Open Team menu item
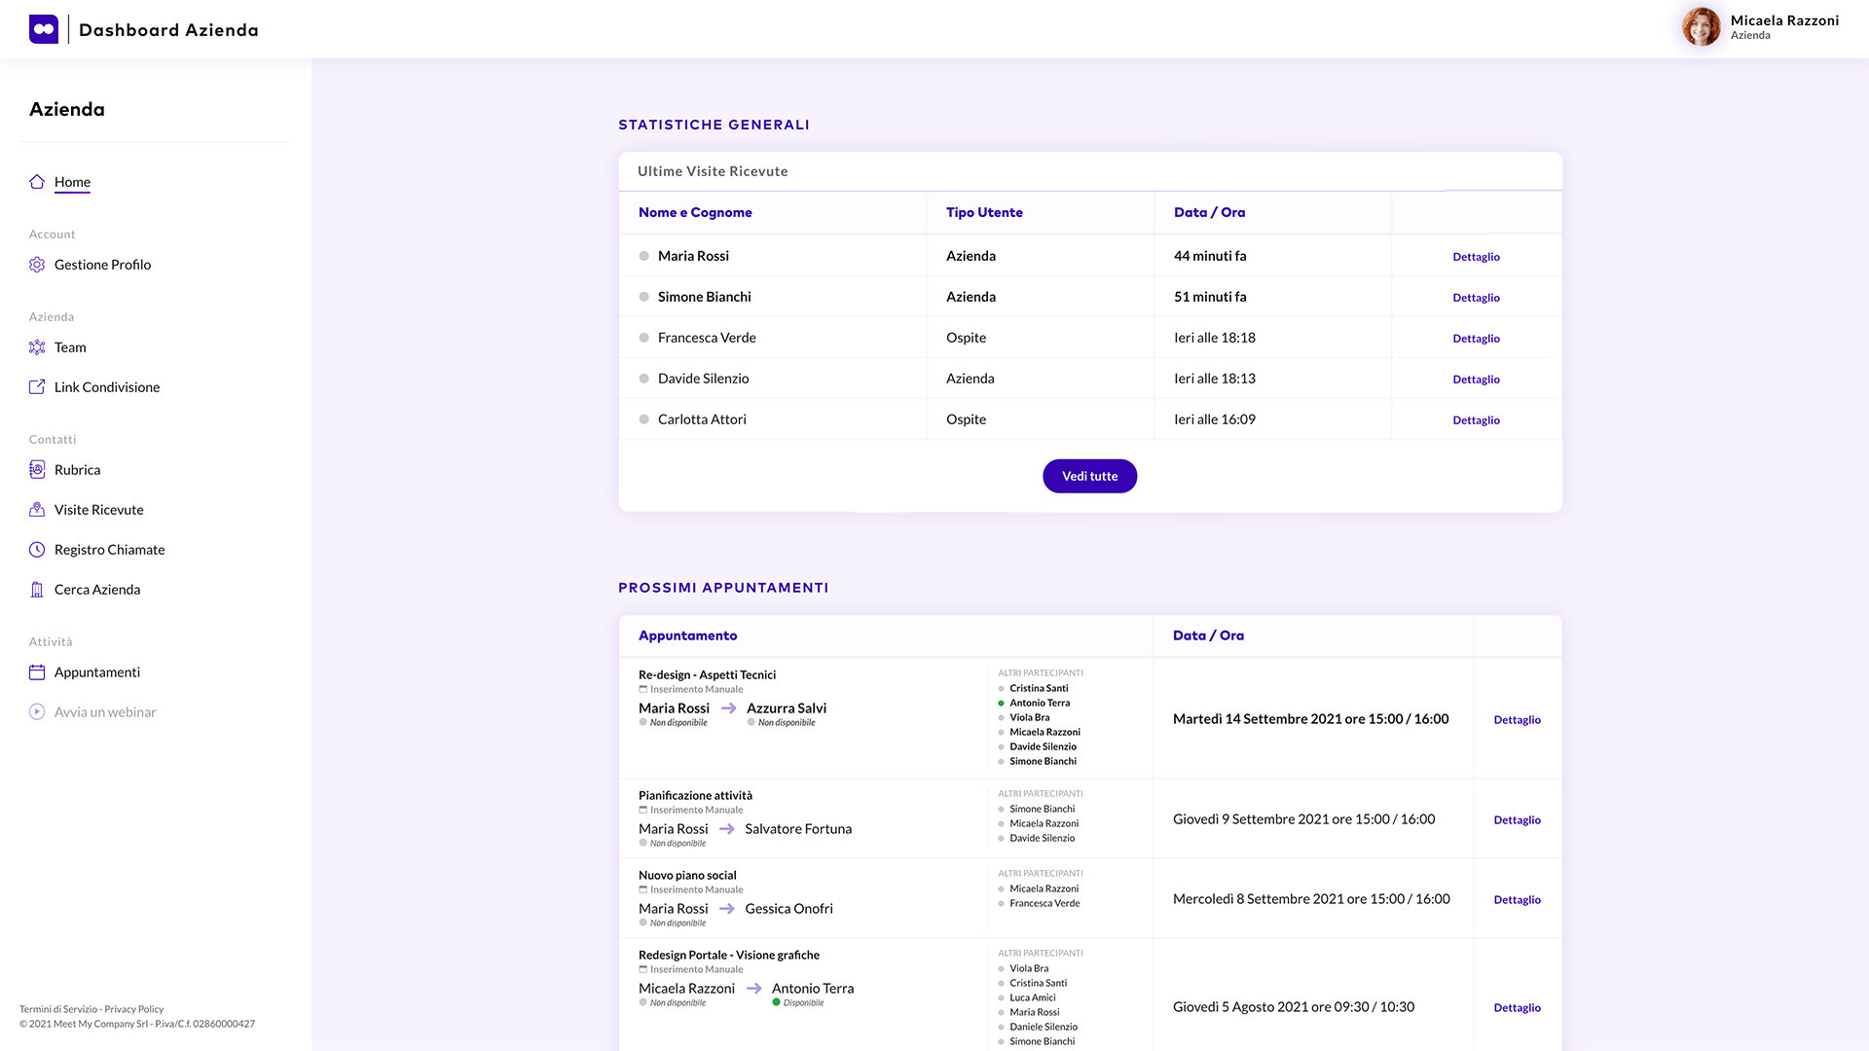 click(70, 347)
